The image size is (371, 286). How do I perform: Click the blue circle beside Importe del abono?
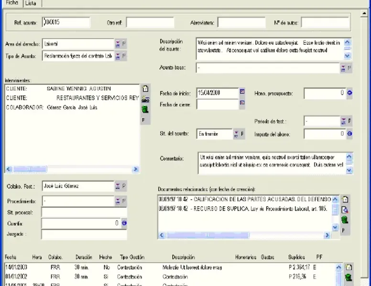349,134
